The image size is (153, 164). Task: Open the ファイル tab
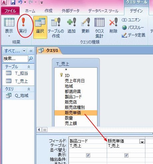(10, 11)
